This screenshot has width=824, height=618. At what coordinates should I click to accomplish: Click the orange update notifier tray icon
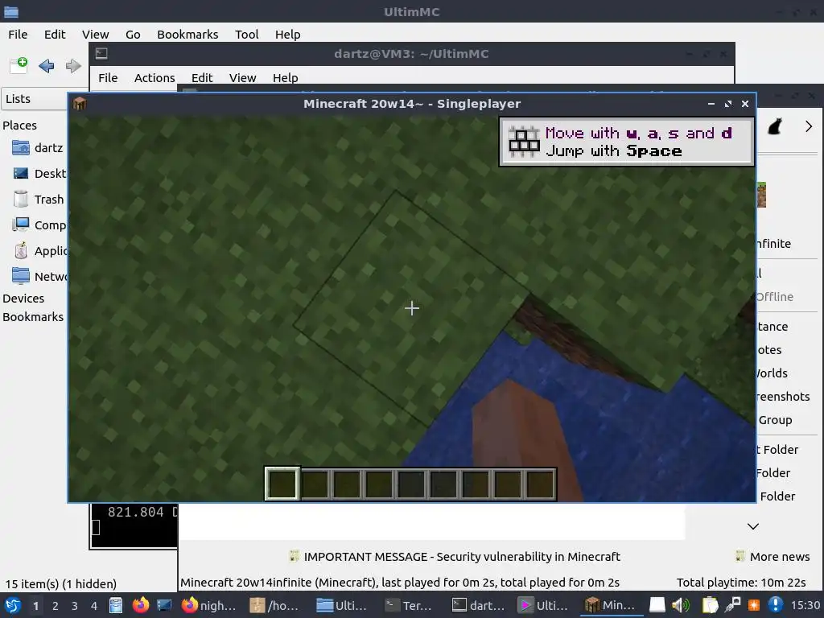tap(754, 605)
